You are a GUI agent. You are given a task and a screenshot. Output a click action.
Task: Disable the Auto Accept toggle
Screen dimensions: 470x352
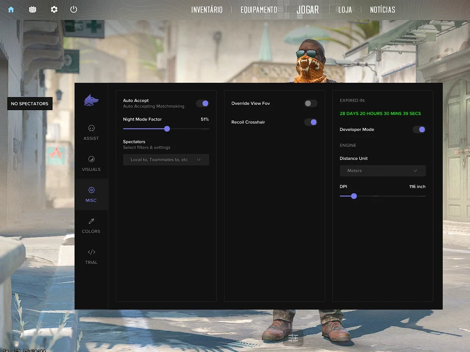[x=202, y=104]
